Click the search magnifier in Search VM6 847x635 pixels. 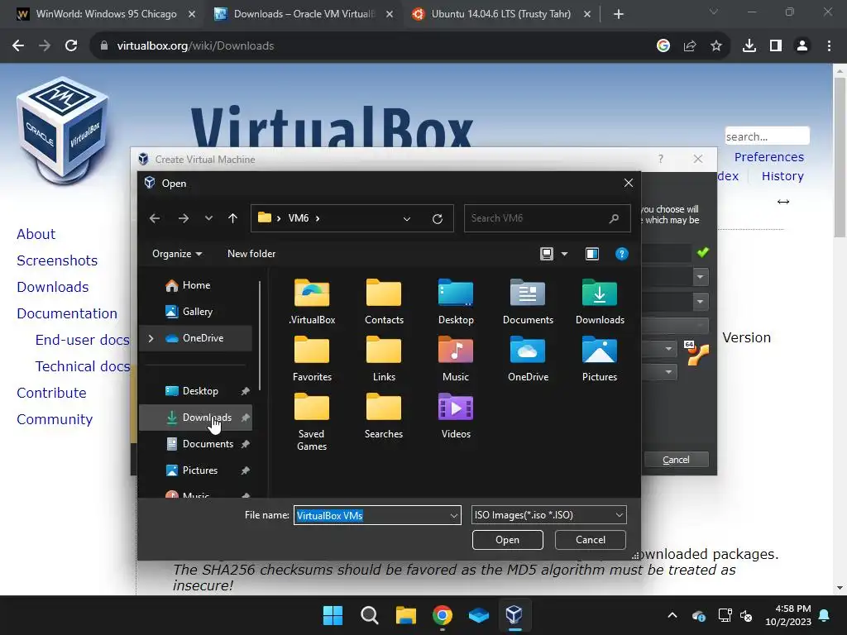[614, 218]
